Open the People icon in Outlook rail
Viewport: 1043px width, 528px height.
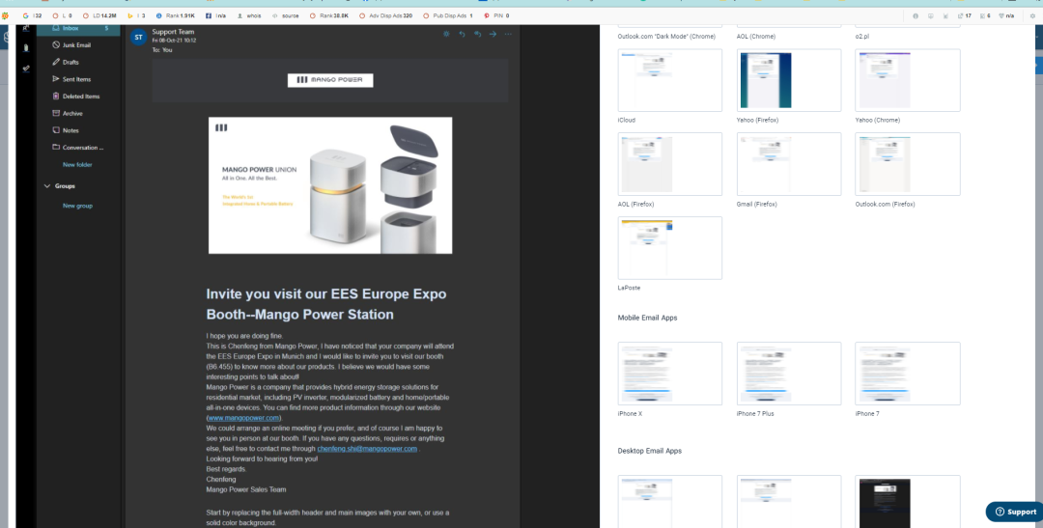tap(26, 29)
